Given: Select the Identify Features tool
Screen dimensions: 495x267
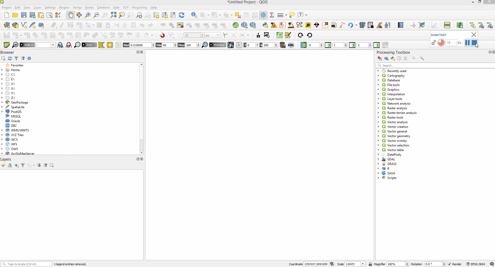Looking at the screenshot, I should 194,15.
